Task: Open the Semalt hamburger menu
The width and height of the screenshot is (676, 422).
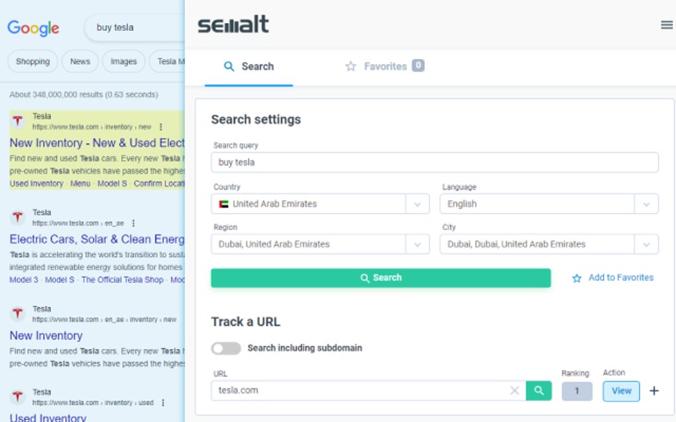Action: pyautogui.click(x=666, y=25)
